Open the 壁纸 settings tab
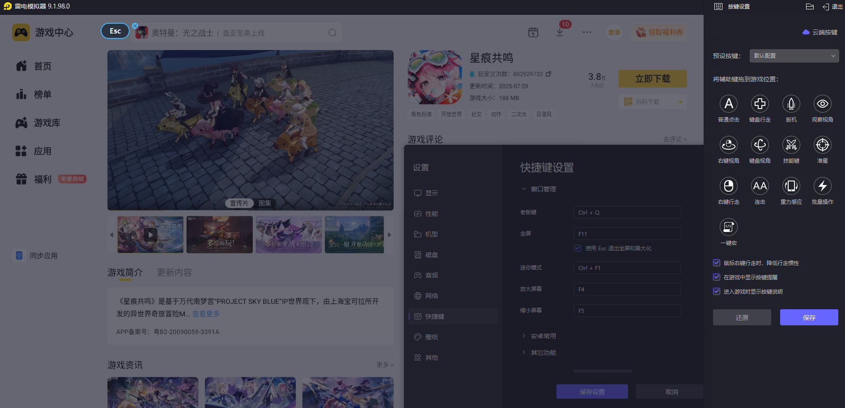Image resolution: width=845 pixels, height=408 pixels. click(x=453, y=337)
